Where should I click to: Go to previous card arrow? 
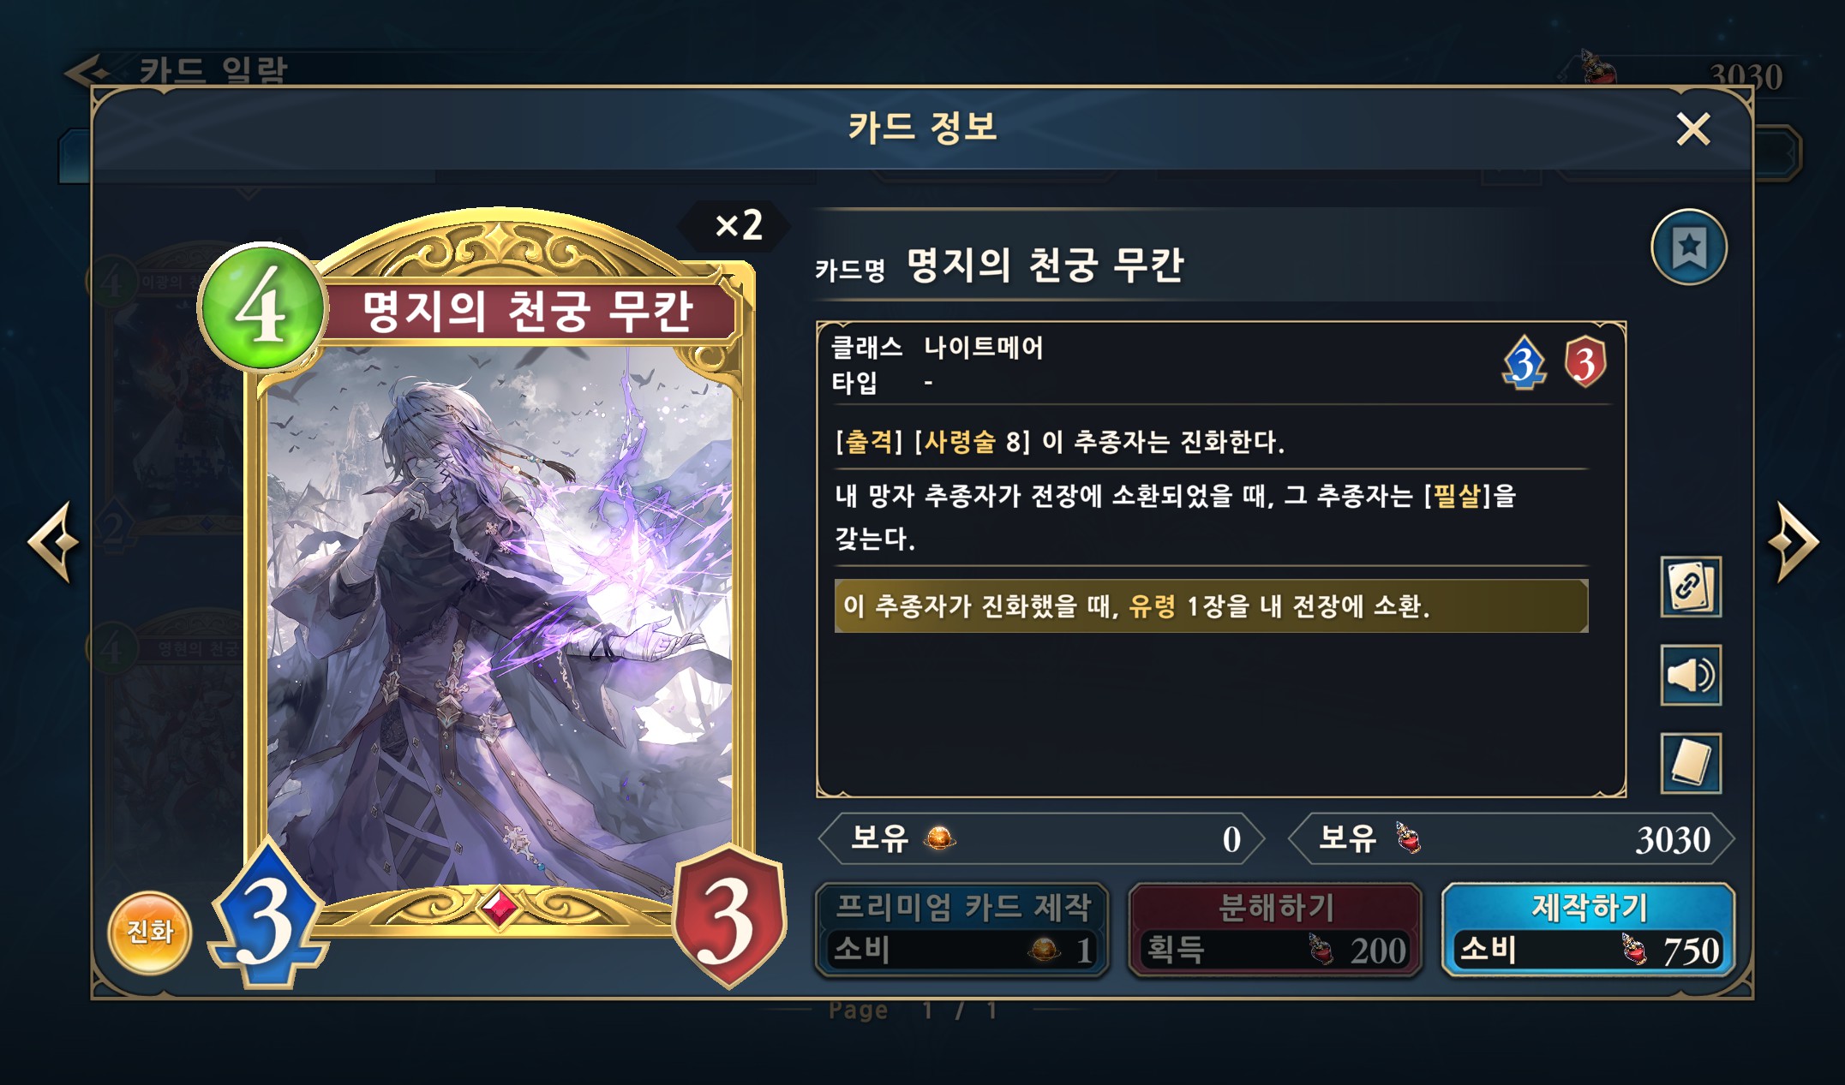[x=53, y=542]
